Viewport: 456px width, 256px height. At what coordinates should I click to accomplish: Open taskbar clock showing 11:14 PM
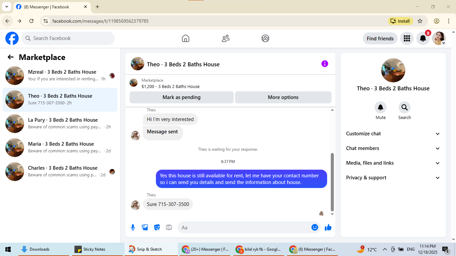(x=428, y=249)
